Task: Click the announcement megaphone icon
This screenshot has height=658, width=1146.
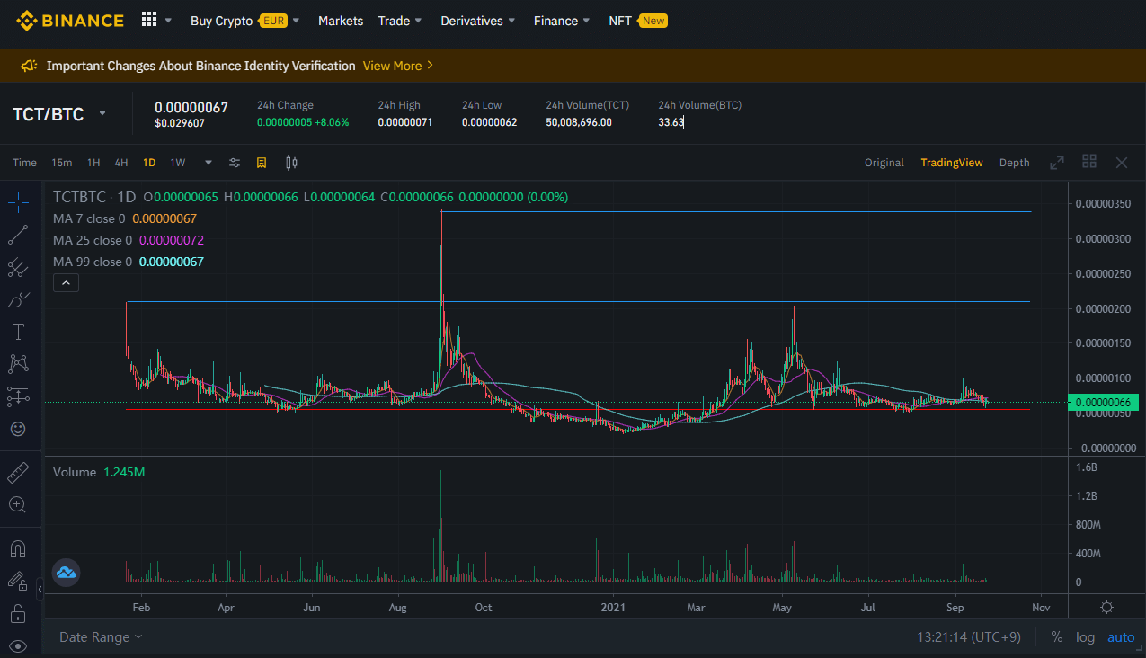Action: [29, 66]
